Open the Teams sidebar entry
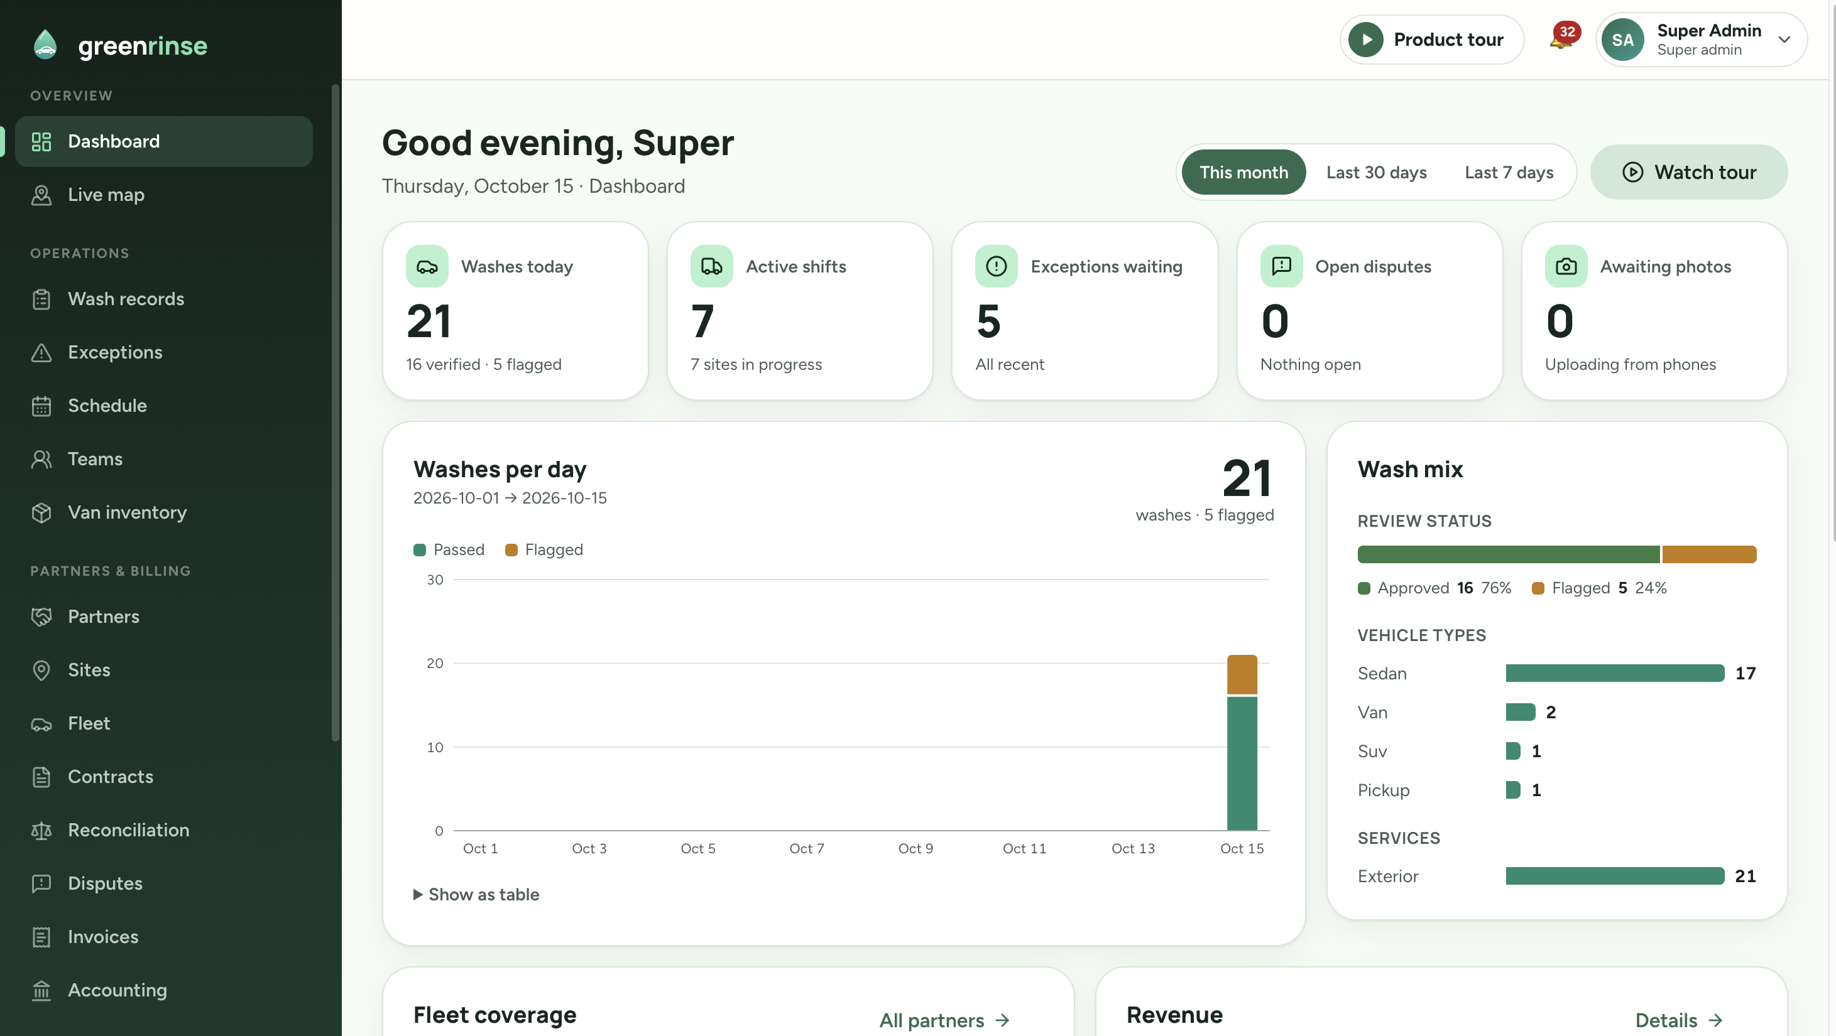This screenshot has width=1836, height=1036. click(164, 459)
